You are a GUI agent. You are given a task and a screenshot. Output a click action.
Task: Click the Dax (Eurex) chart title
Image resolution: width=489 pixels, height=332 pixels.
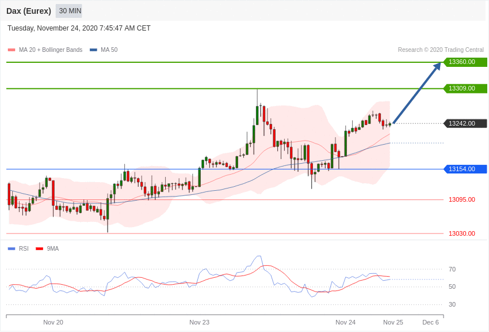point(29,11)
